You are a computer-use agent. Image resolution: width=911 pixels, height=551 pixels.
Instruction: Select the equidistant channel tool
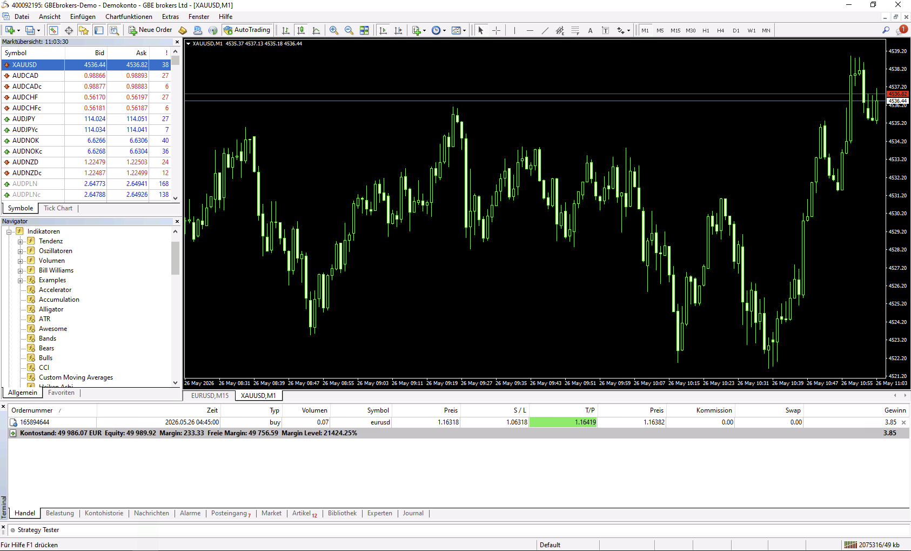tap(560, 30)
